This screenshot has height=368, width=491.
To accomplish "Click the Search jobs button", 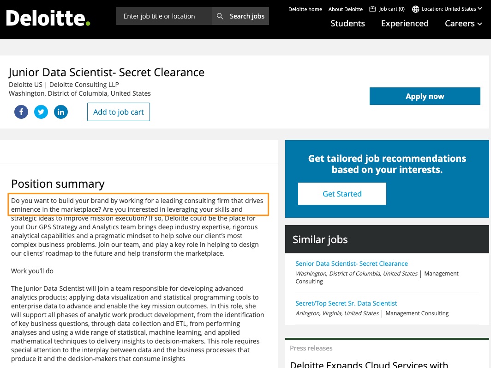I will (x=240, y=16).
